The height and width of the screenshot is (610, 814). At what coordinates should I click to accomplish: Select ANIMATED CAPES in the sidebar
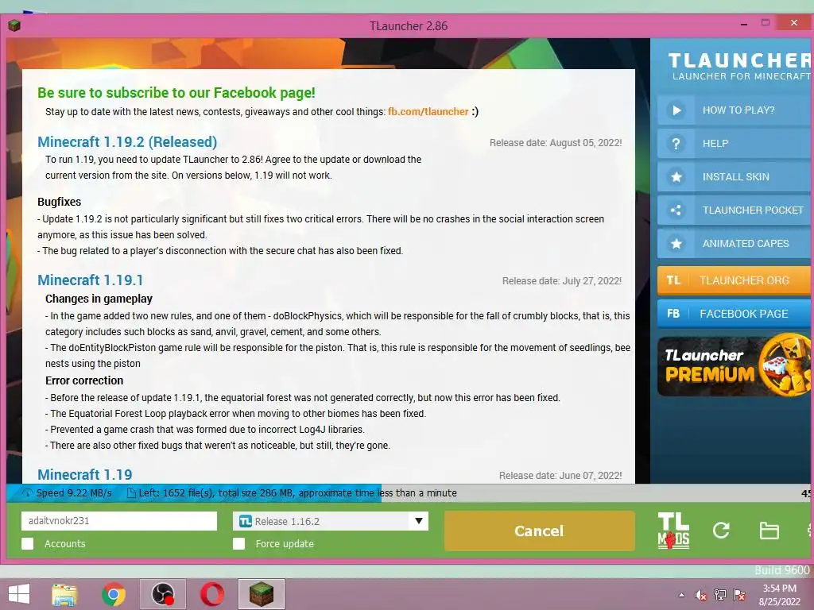tap(734, 243)
